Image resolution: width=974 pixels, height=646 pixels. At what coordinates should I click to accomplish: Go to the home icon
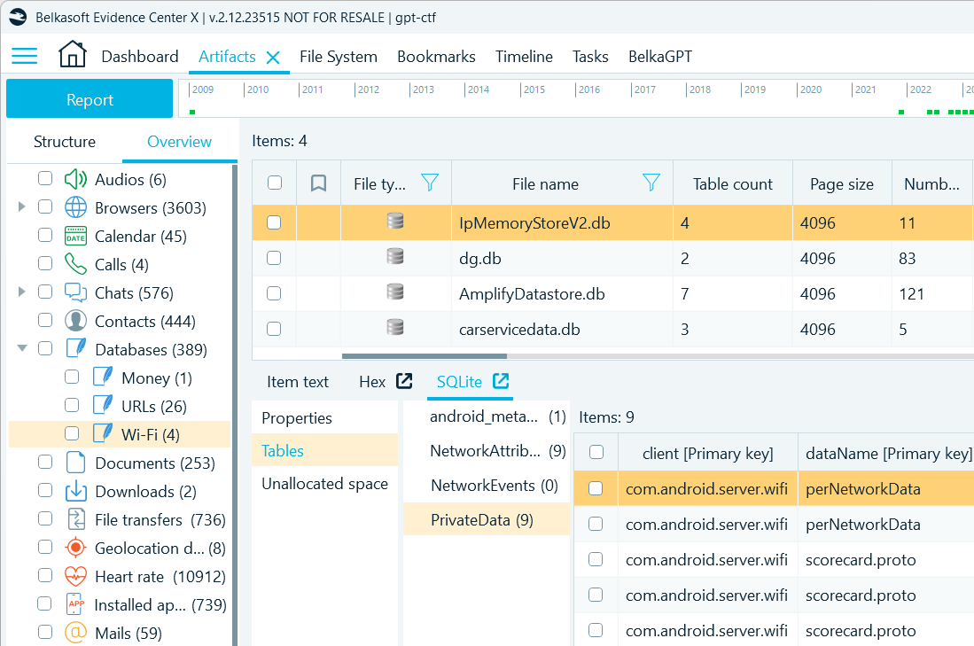point(73,54)
